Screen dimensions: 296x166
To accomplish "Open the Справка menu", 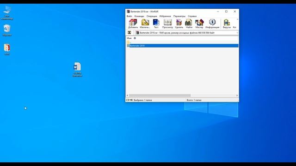I will tap(192, 17).
